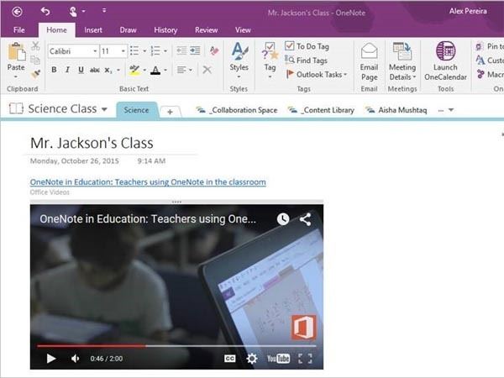This screenshot has height=378, width=504.
Task: Click the Tag button with star icon
Action: tap(270, 60)
